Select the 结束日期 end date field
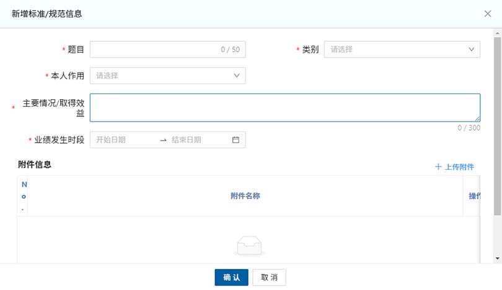502x290 pixels. 198,140
